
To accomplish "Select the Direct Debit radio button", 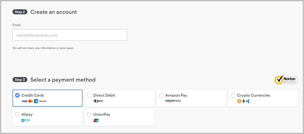I will pyautogui.click(x=89, y=95).
